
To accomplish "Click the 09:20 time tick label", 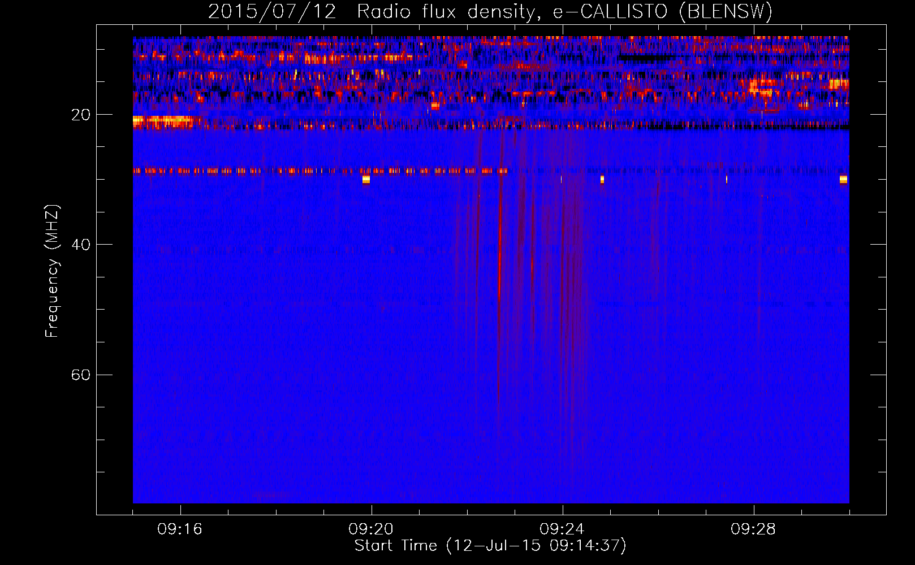I will [371, 529].
